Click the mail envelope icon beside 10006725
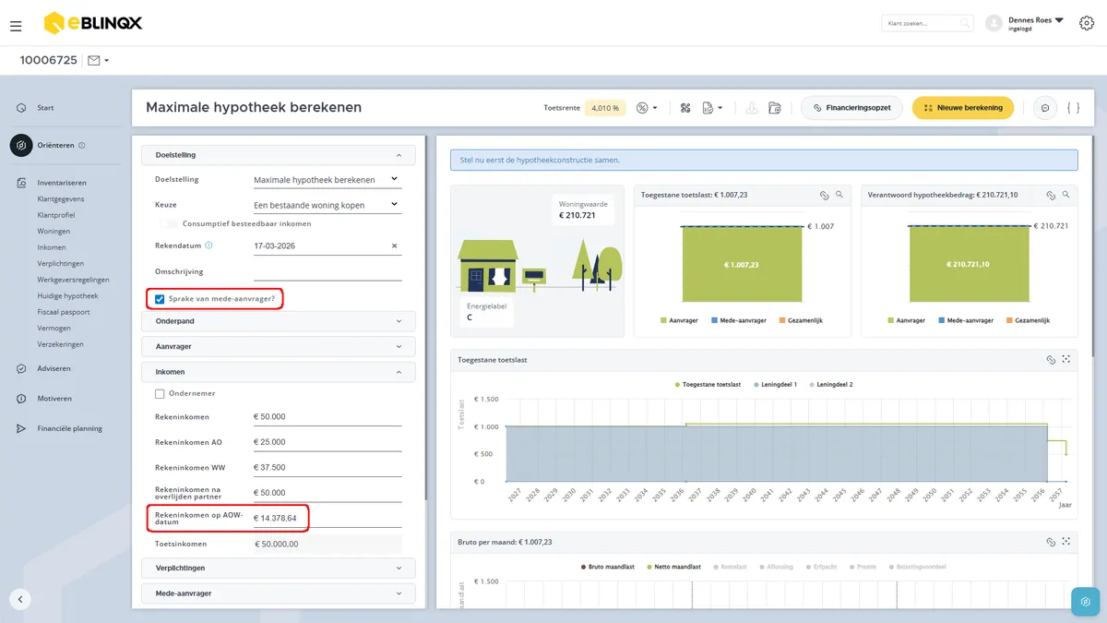Image resolution: width=1107 pixels, height=623 pixels. coord(93,61)
